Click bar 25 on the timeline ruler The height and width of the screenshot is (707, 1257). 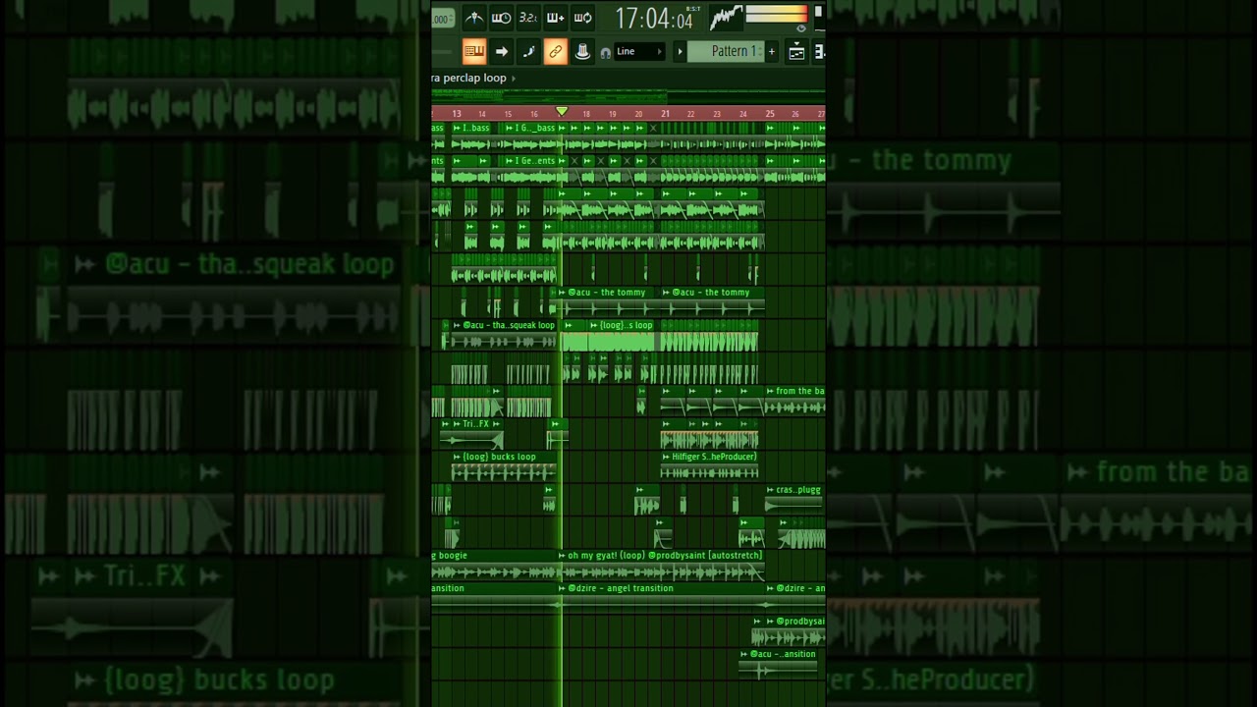coord(770,114)
